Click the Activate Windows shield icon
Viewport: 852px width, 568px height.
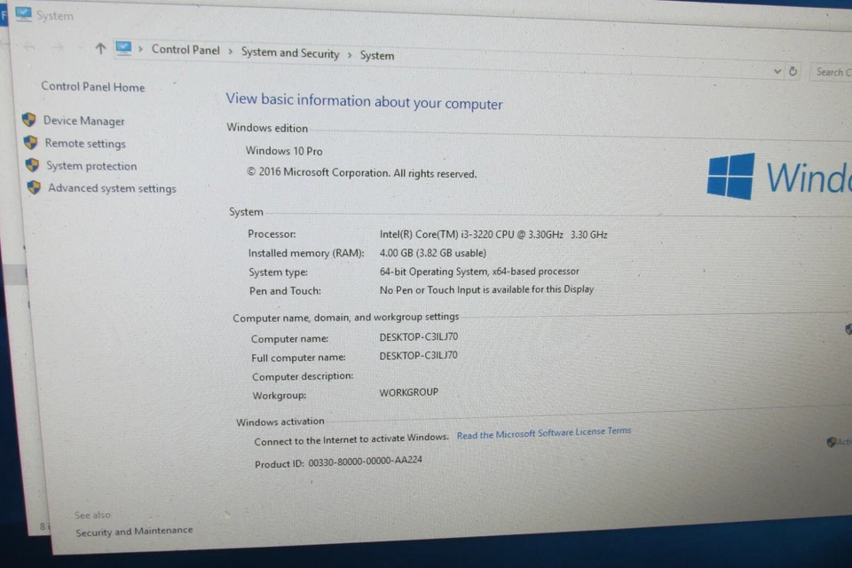[832, 441]
